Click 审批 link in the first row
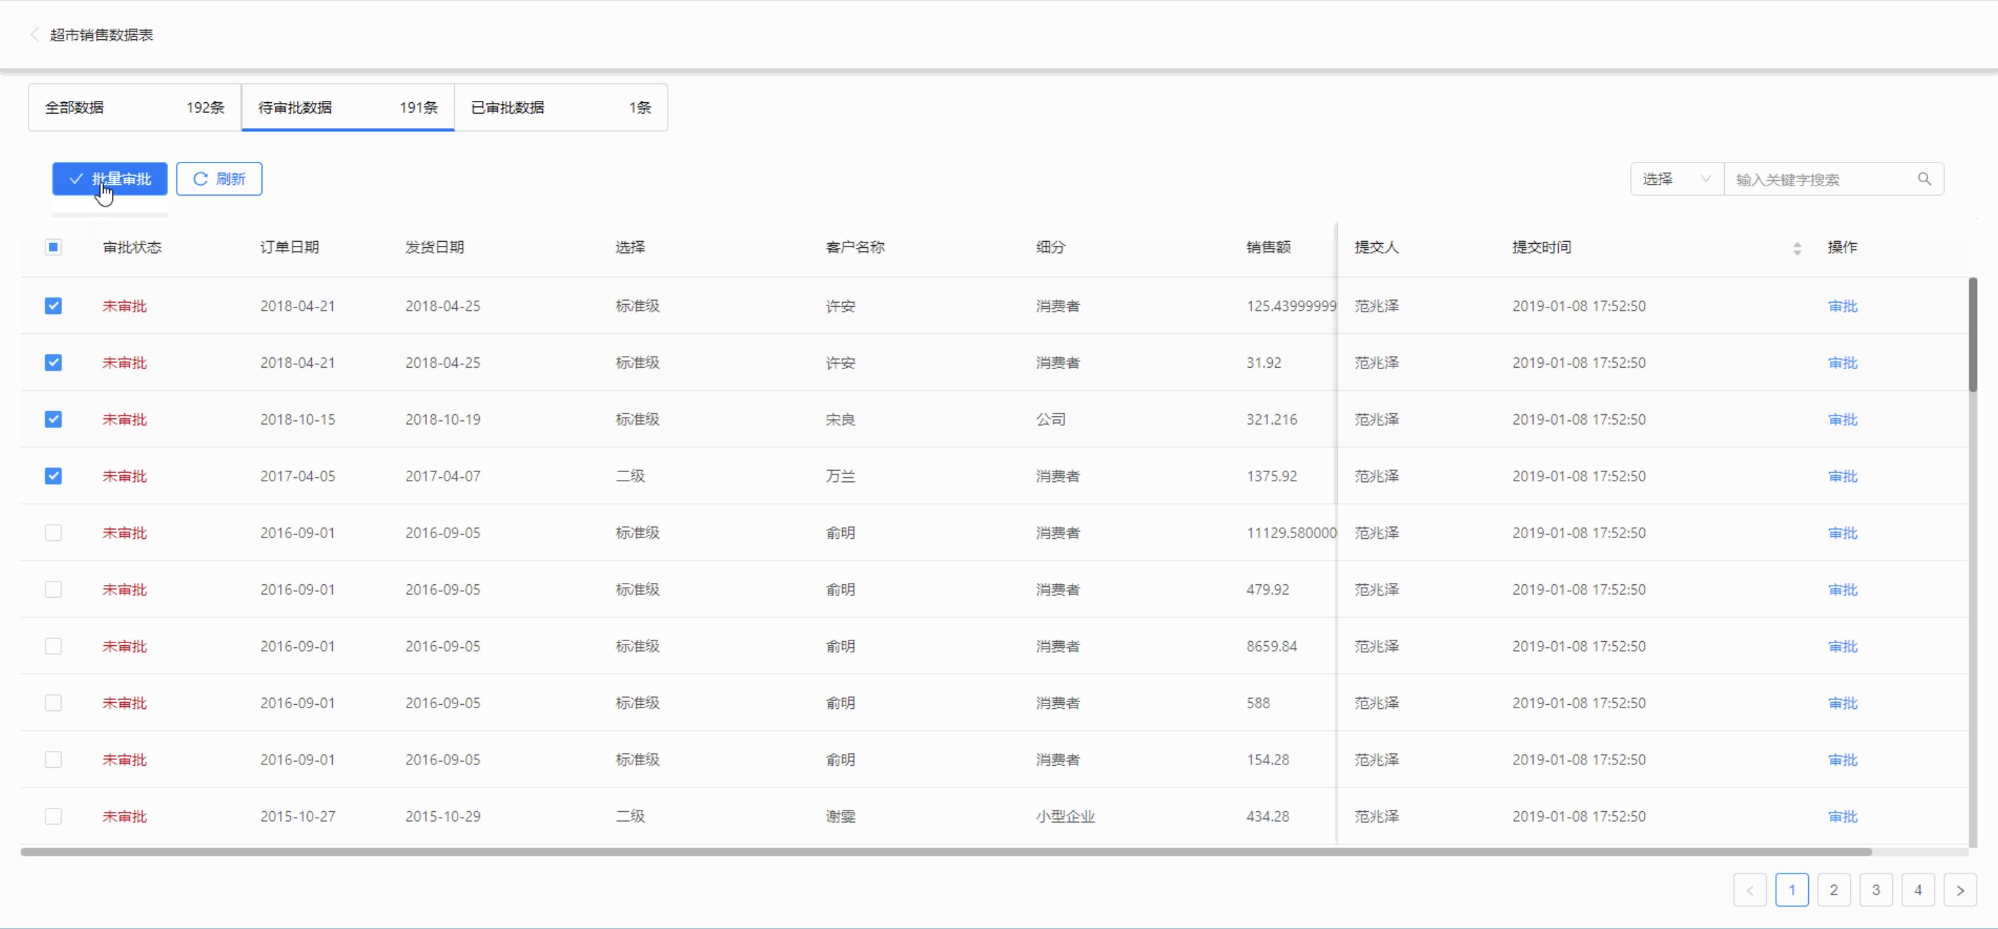The image size is (1998, 929). [1842, 306]
